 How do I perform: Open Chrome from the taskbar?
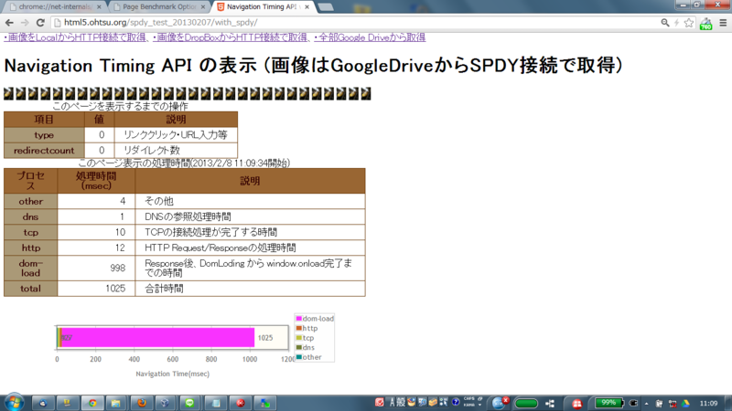coord(92,403)
